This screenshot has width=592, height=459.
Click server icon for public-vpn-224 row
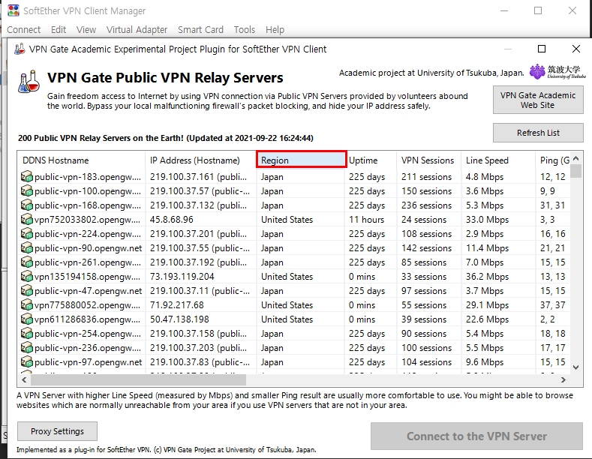click(x=27, y=234)
